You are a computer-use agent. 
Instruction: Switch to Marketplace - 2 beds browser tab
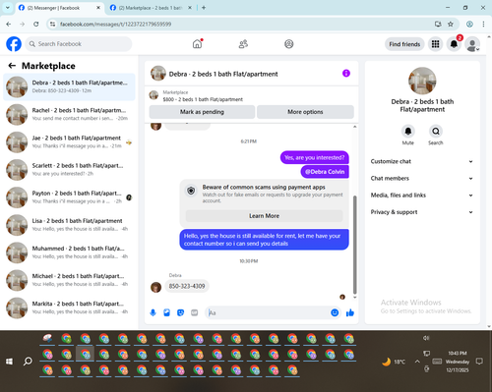point(151,8)
